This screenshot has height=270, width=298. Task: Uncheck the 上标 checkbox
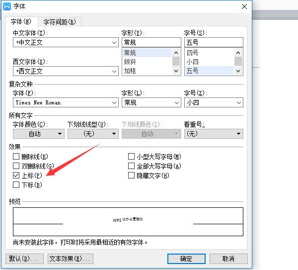coord(16,176)
